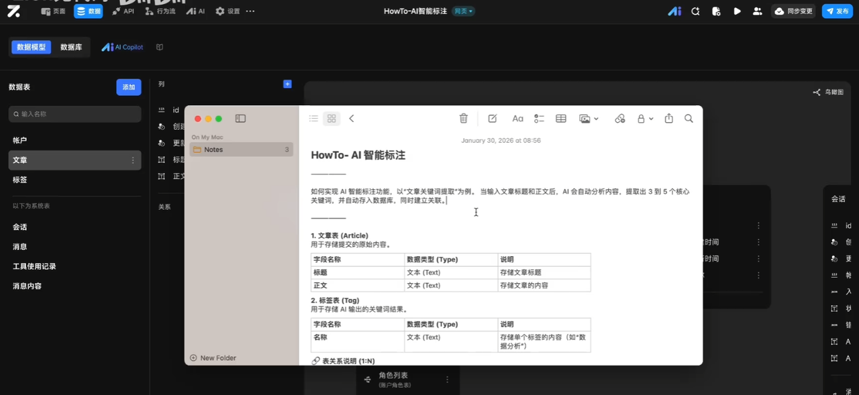Open the lock note dropdown in Notes

(645, 119)
